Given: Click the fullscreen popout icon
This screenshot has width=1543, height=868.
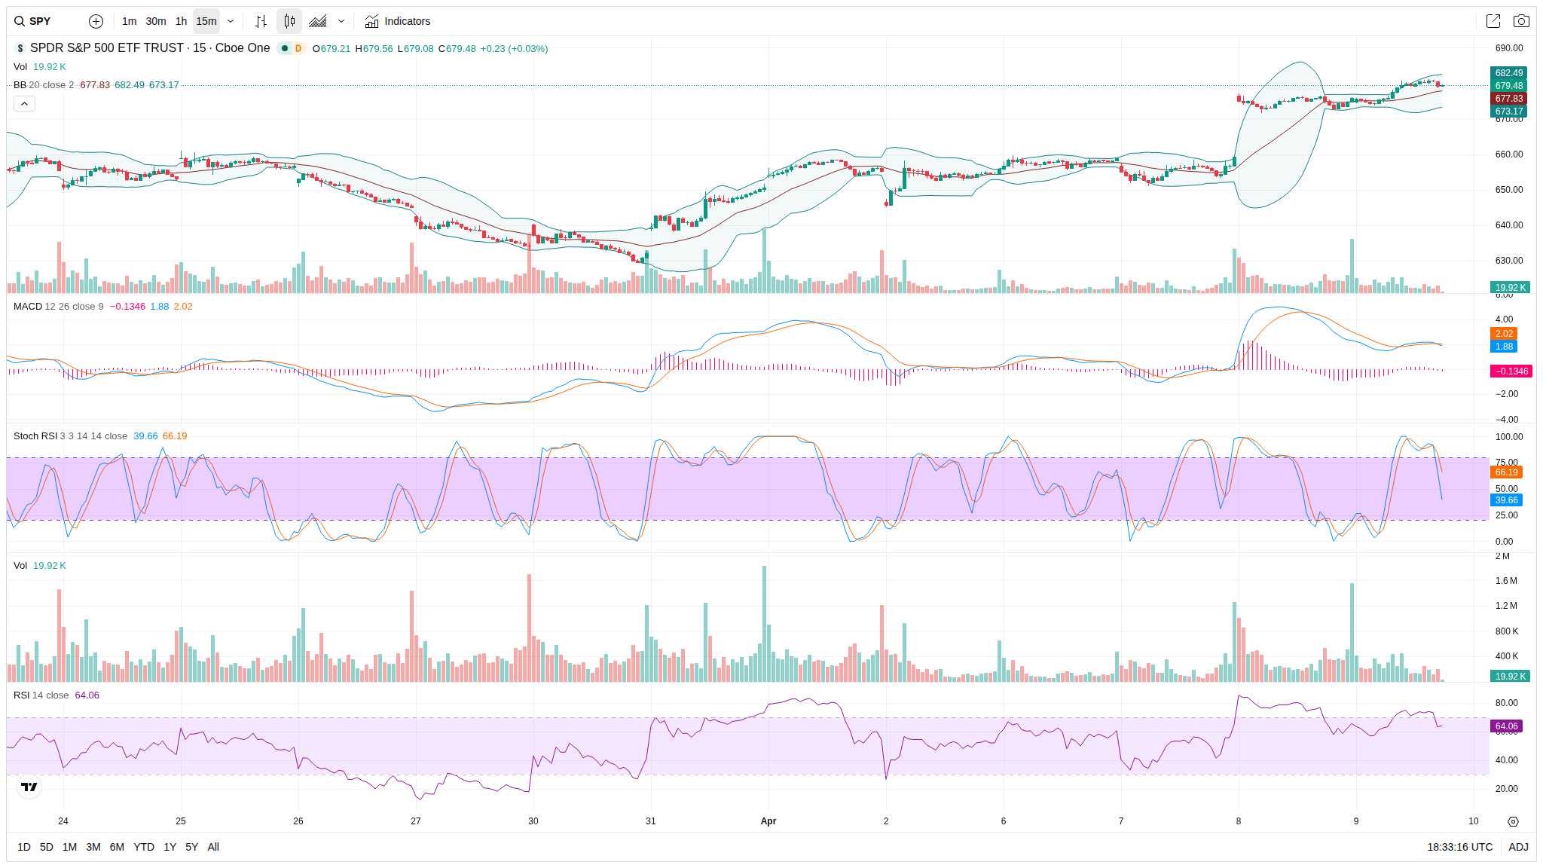Looking at the screenshot, I should [x=1493, y=21].
